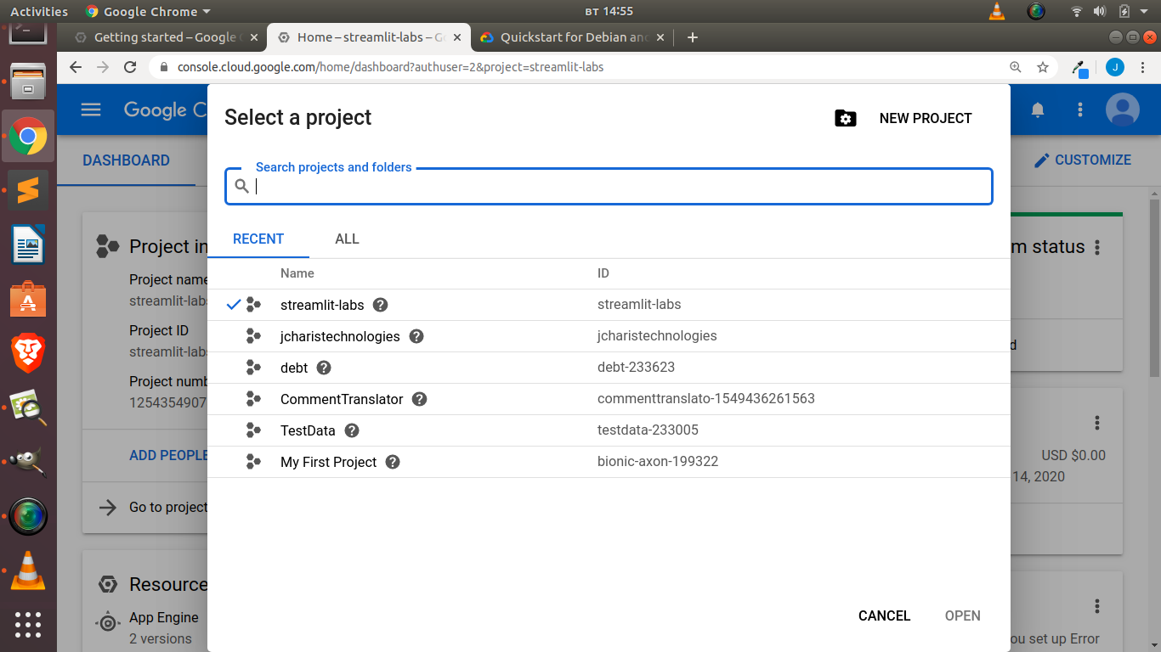Click the help icon beside CommentTranslator

[419, 399]
